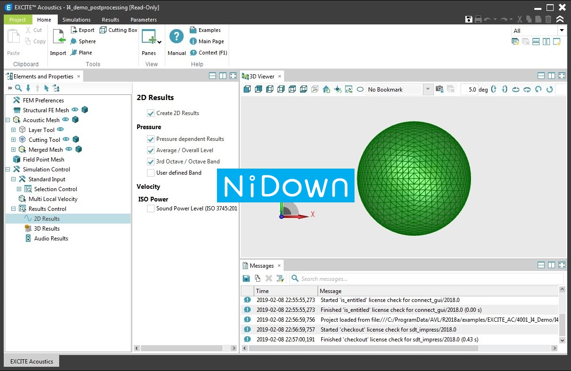Select 3D Results in the tree
The height and width of the screenshot is (371, 571).
pos(42,229)
